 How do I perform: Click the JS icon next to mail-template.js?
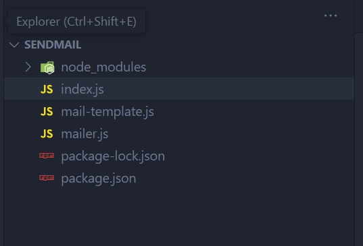point(47,112)
